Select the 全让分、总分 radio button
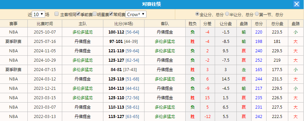The width and height of the screenshot is (304, 121). point(197,14)
